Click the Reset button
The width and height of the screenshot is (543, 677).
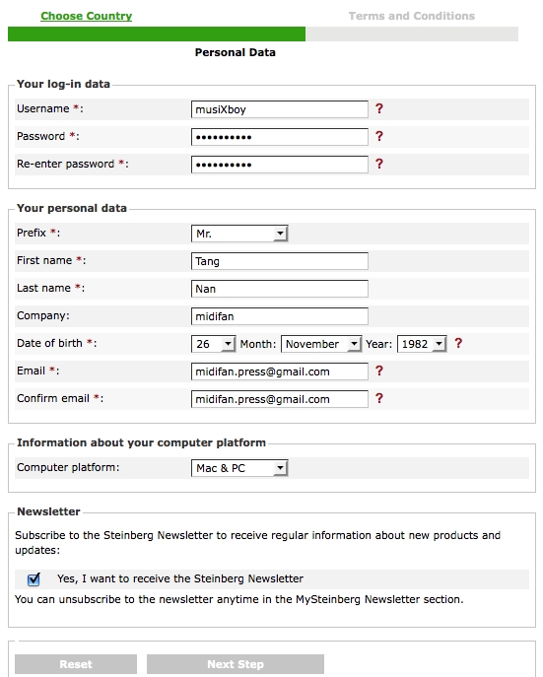click(x=76, y=664)
